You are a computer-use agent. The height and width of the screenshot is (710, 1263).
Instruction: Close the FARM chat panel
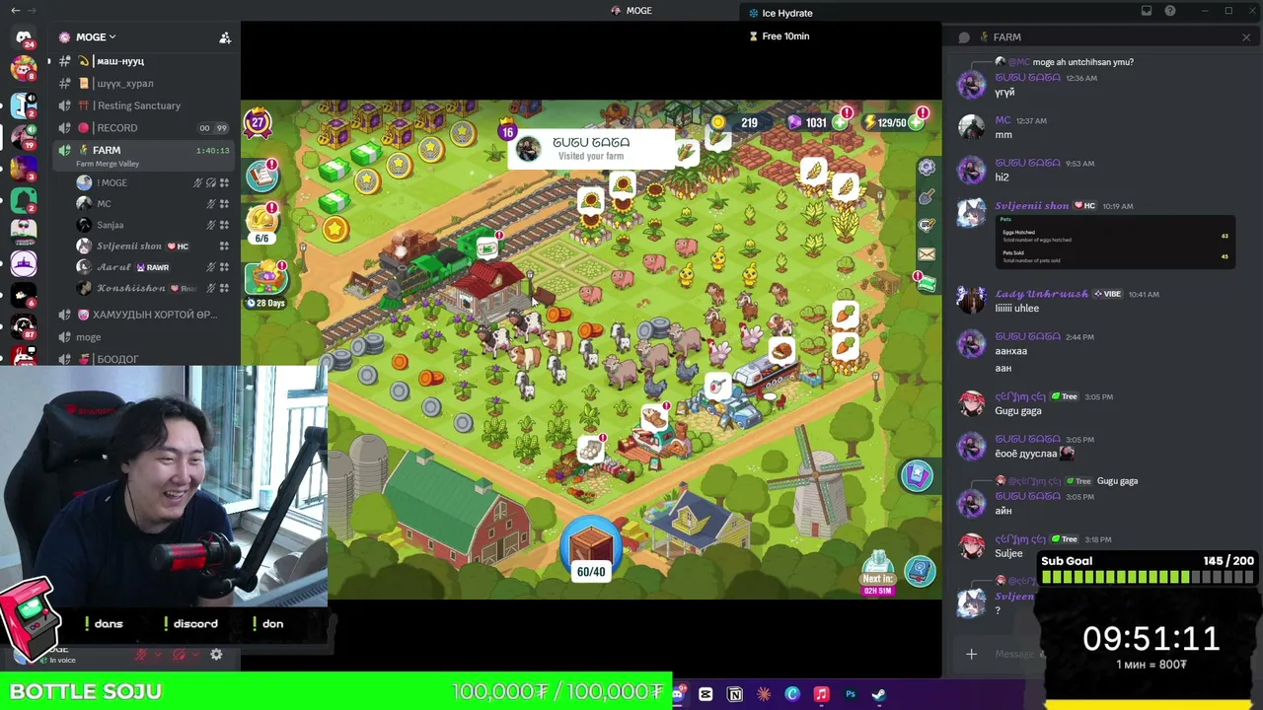click(1246, 37)
